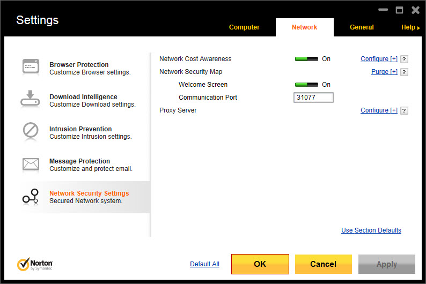This screenshot has width=426, height=284.
Task: Click the Communication Port label
Action: [x=208, y=98]
